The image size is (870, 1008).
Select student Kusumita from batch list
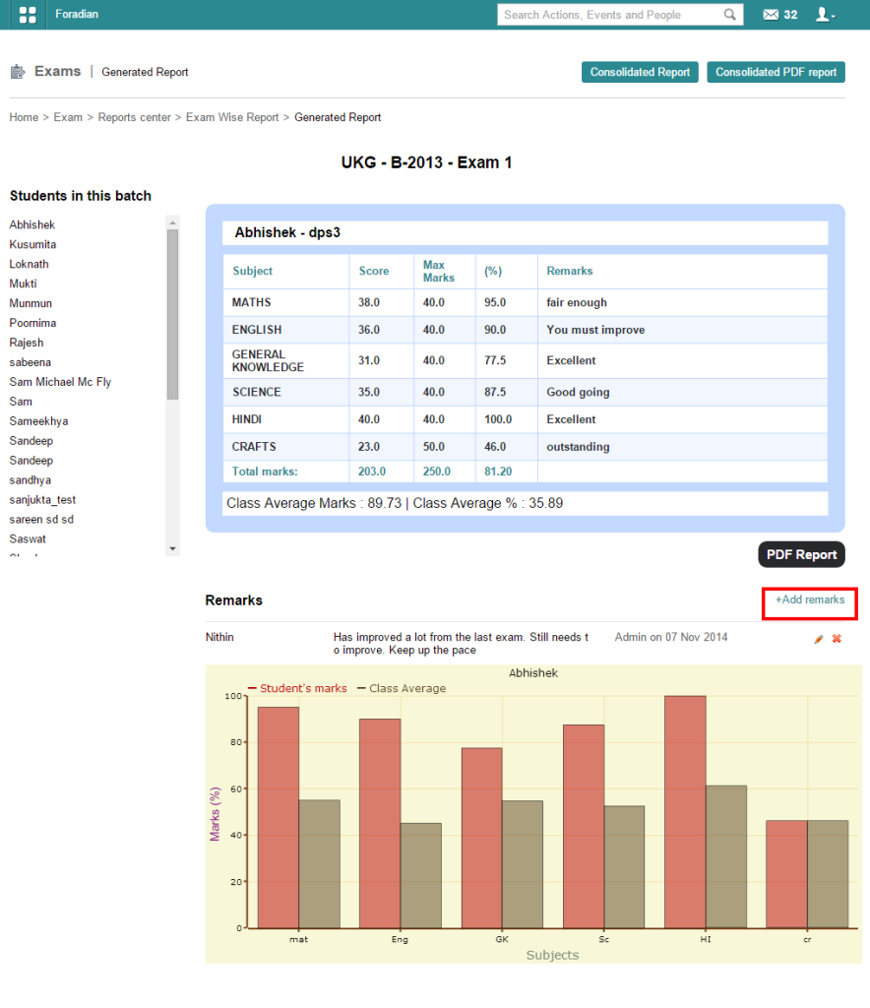tap(32, 244)
